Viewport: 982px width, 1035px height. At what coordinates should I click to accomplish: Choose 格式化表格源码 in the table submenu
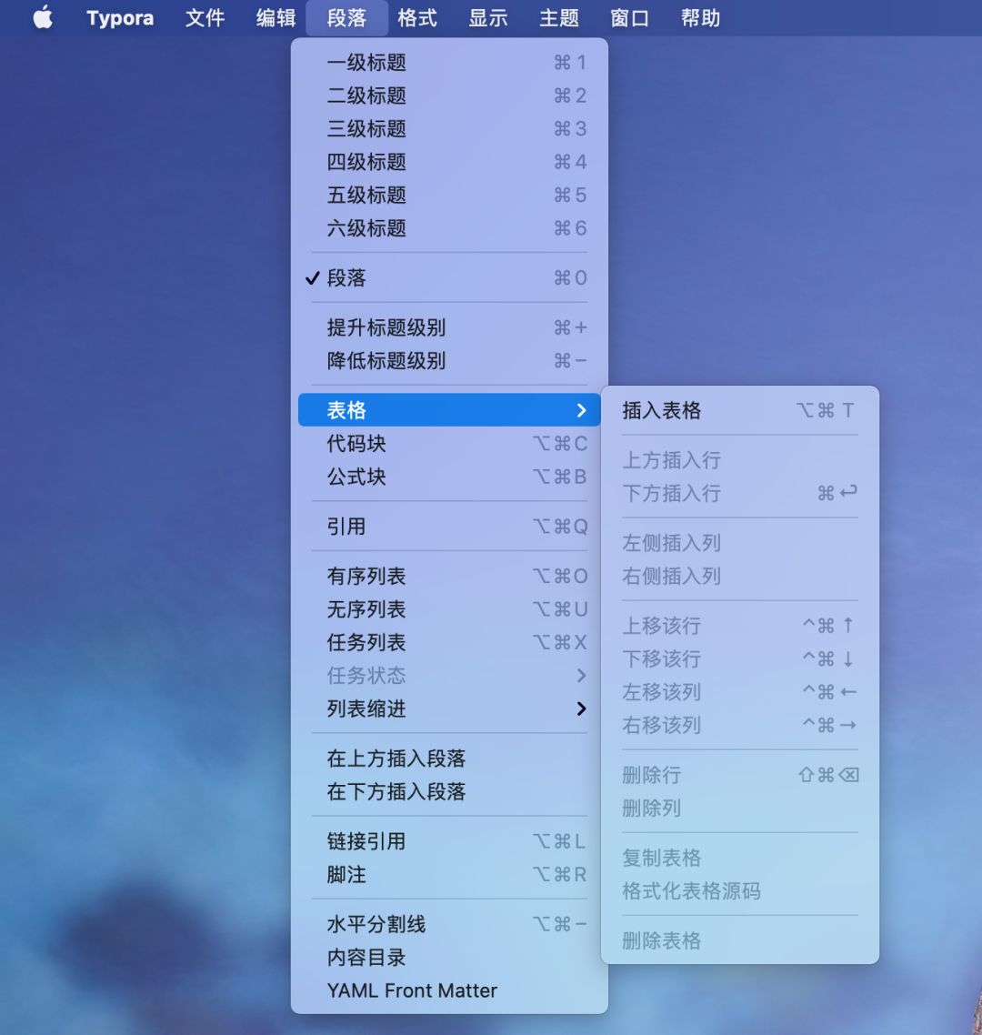click(x=740, y=891)
